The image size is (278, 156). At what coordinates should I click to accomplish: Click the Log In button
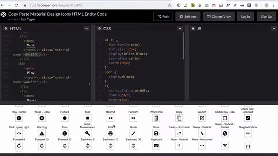tap(245, 16)
